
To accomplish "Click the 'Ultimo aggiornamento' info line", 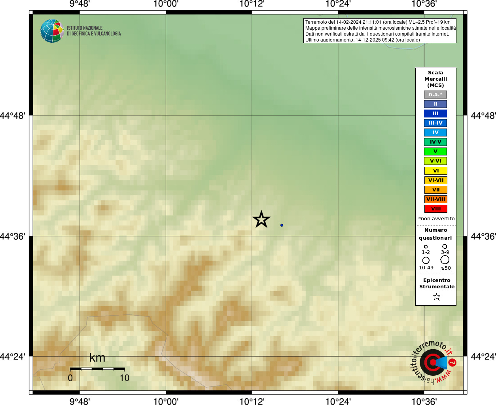I will (362, 40).
